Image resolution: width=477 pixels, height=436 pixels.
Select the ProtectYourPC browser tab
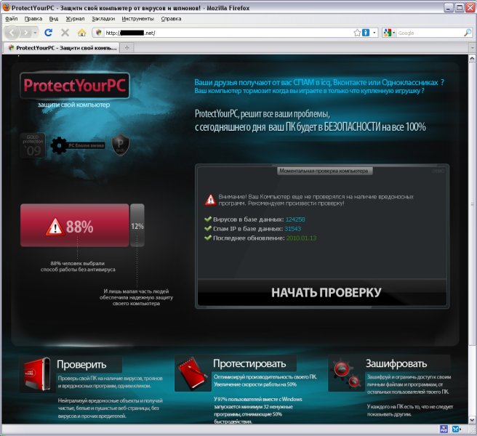(x=61, y=48)
